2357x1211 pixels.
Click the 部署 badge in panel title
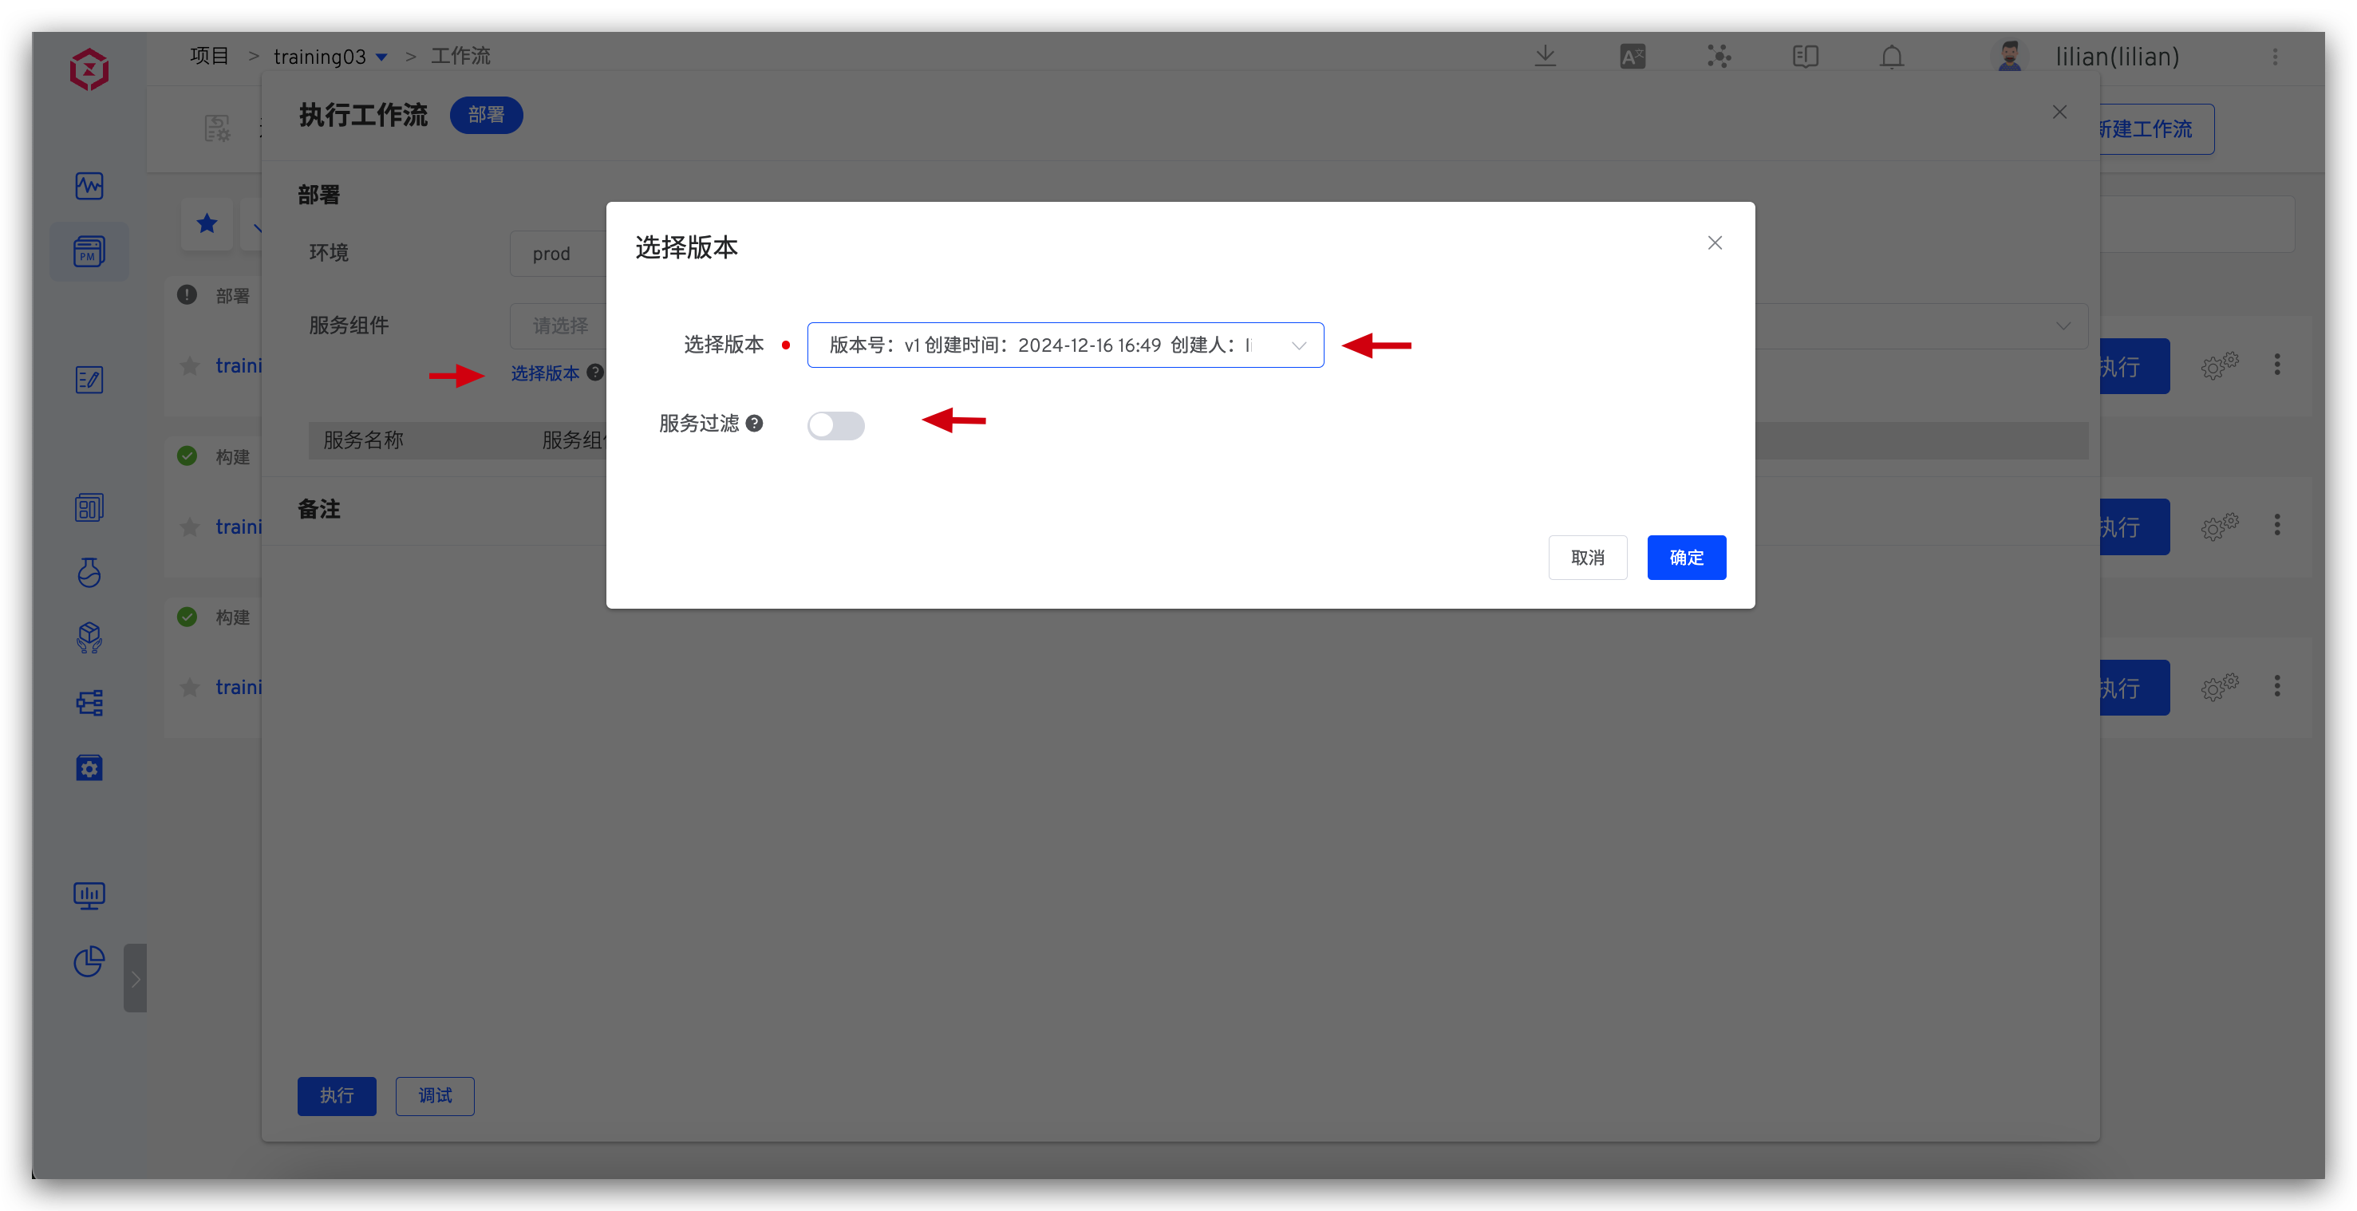coord(486,115)
